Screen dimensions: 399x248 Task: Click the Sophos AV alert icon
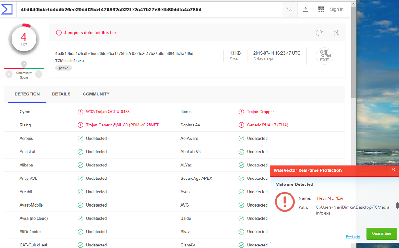pyautogui.click(x=241, y=125)
